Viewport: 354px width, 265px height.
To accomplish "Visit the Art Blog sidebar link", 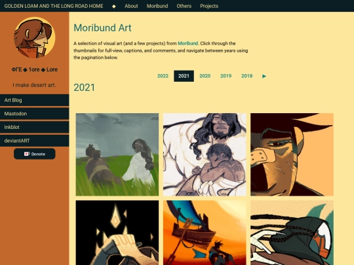I will tap(35, 100).
